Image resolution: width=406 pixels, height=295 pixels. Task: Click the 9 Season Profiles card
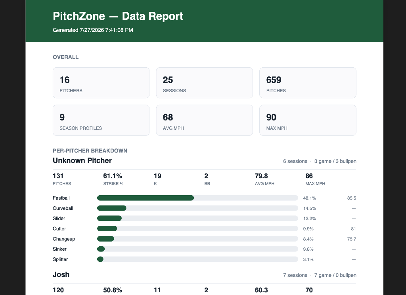[101, 120]
